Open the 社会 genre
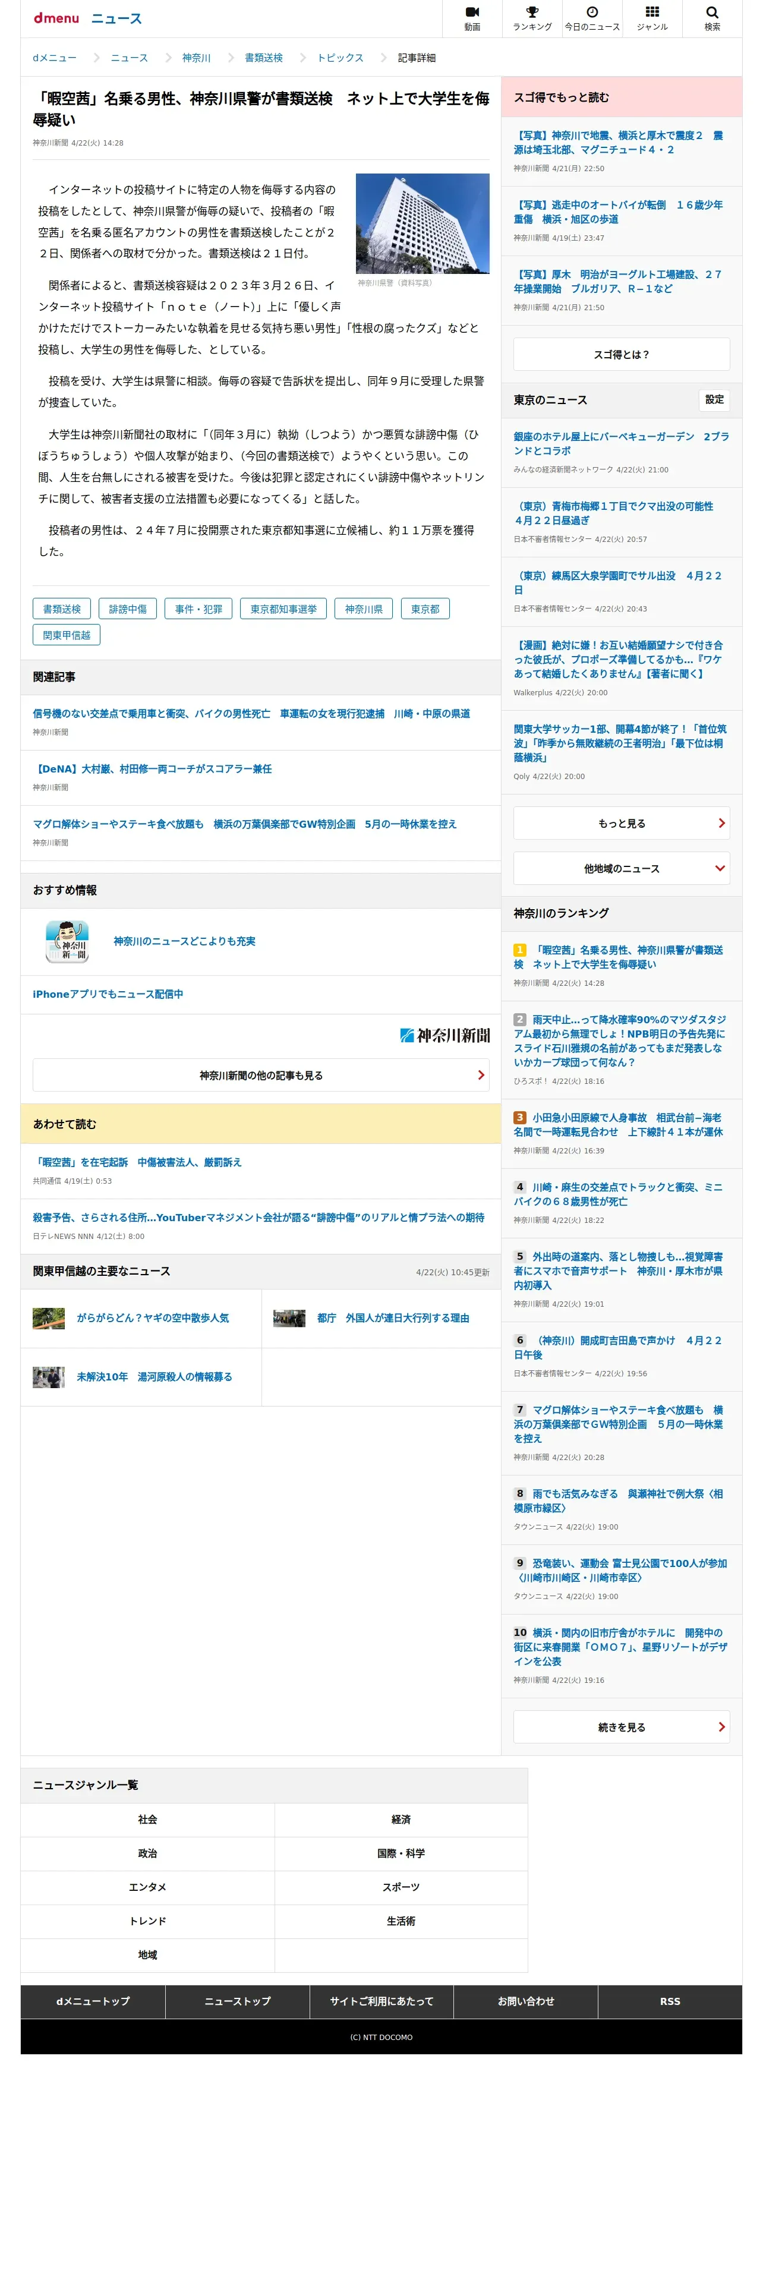The height and width of the screenshot is (2289, 763). point(147,1819)
